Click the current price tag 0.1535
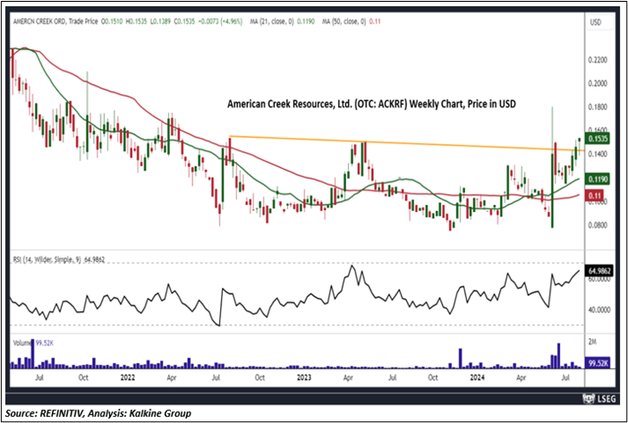 (x=598, y=140)
